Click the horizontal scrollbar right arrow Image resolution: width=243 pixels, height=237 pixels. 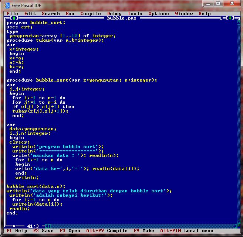coord(236,226)
